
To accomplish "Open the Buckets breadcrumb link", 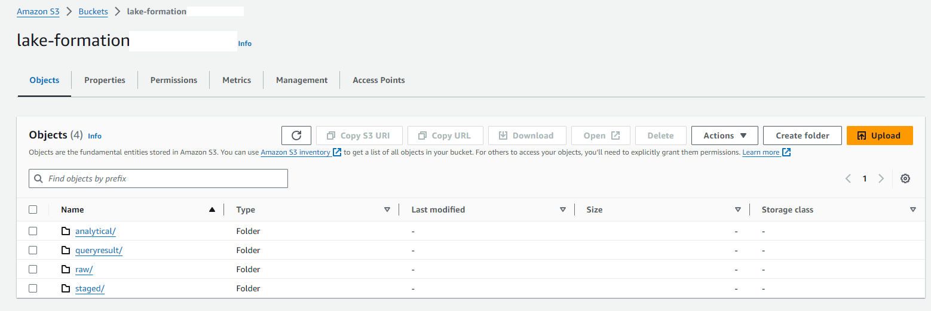I will pyautogui.click(x=93, y=11).
